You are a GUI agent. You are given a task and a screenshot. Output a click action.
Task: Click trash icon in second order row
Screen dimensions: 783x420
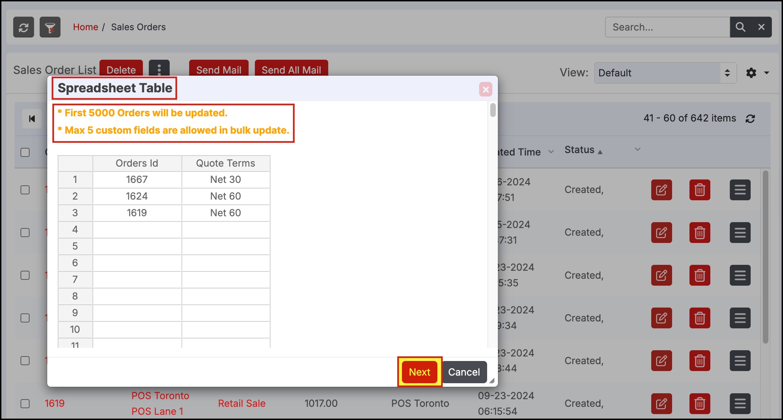(700, 233)
